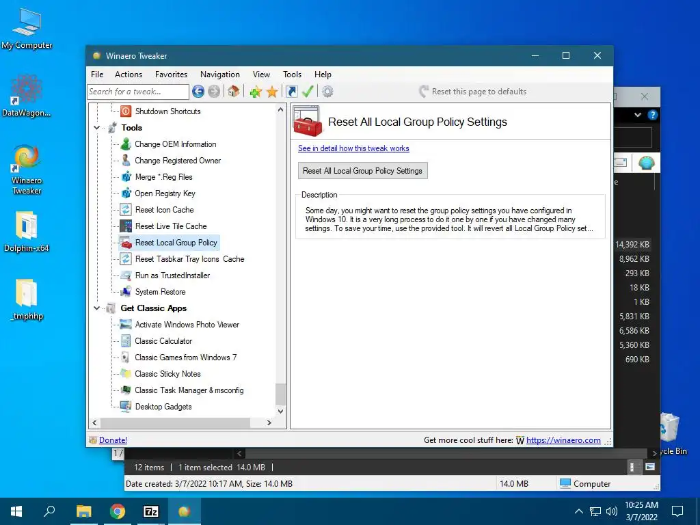The image size is (700, 525).
Task: Select Reset Tasbkar Tray Icons Cache item
Action: click(x=190, y=259)
